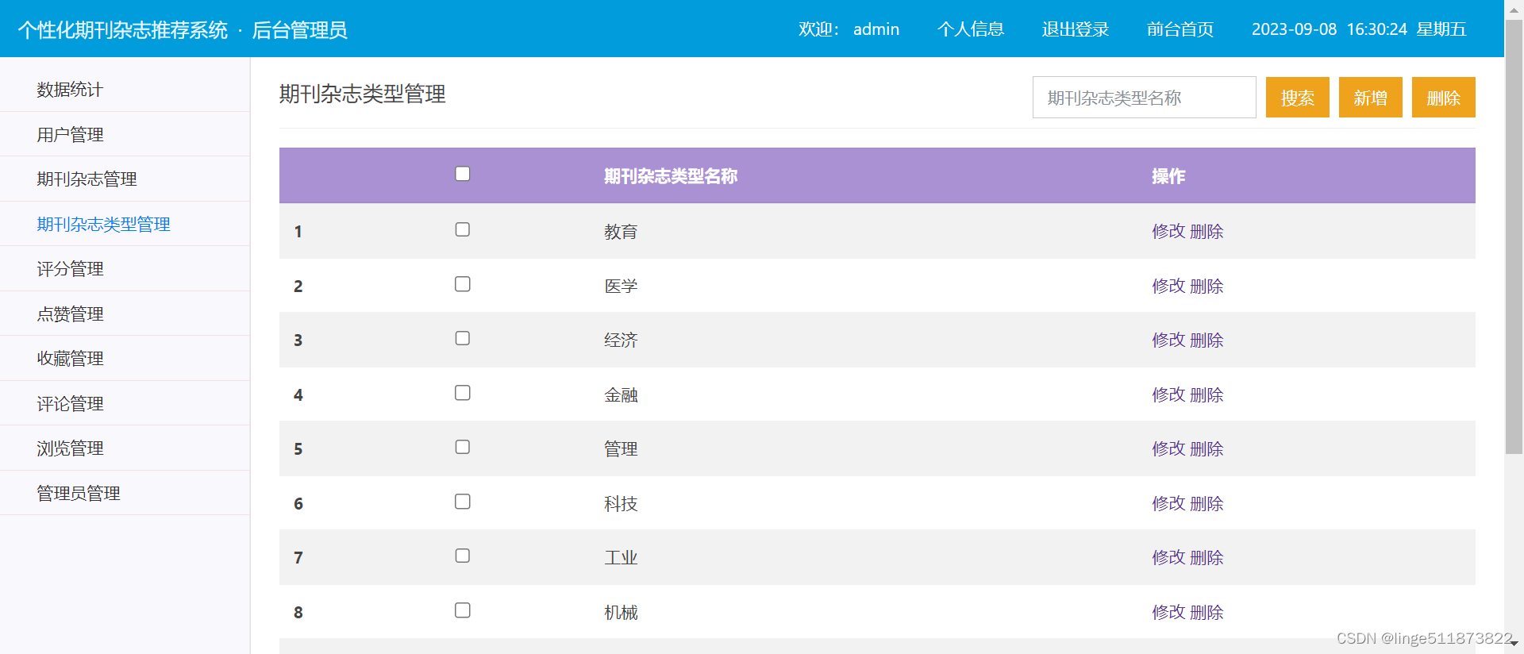Click 删除 for the 科技 row
The width and height of the screenshot is (1524, 654).
point(1206,503)
